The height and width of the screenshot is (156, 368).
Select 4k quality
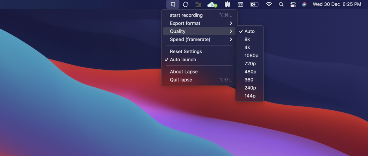coord(250,47)
